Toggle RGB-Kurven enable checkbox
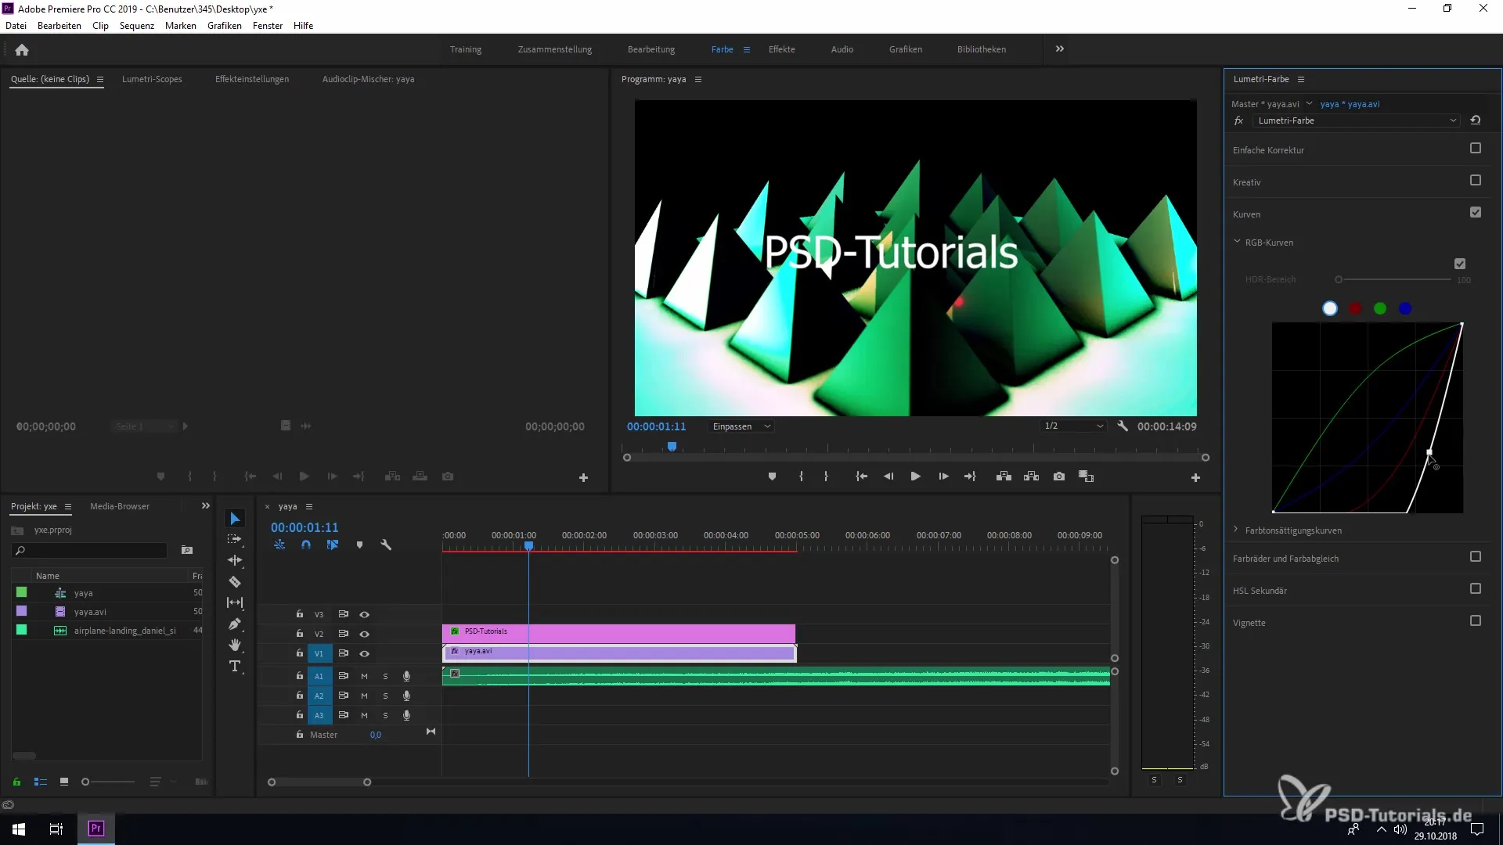The image size is (1503, 845). click(x=1460, y=264)
